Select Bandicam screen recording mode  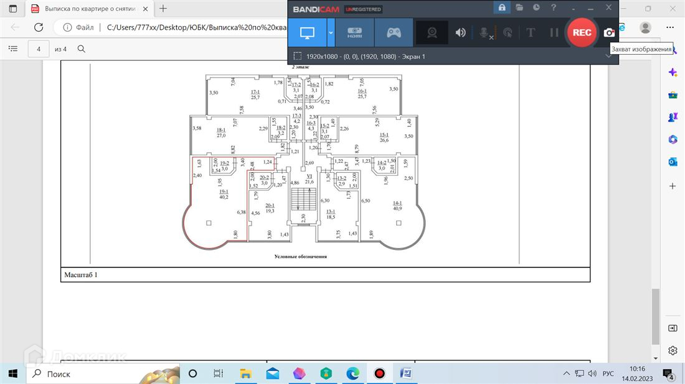307,33
